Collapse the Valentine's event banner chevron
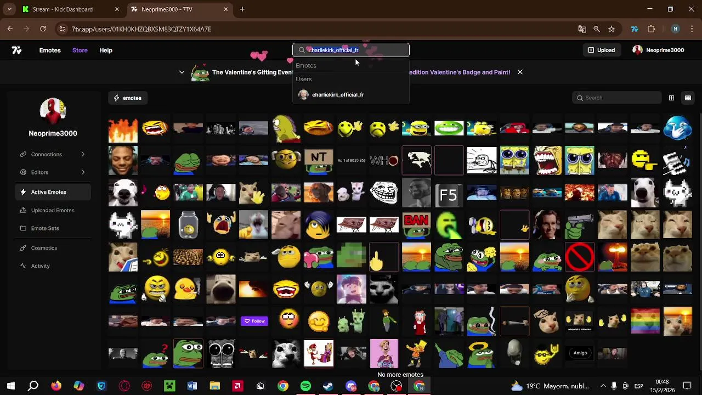This screenshot has height=395, width=702. [182, 72]
